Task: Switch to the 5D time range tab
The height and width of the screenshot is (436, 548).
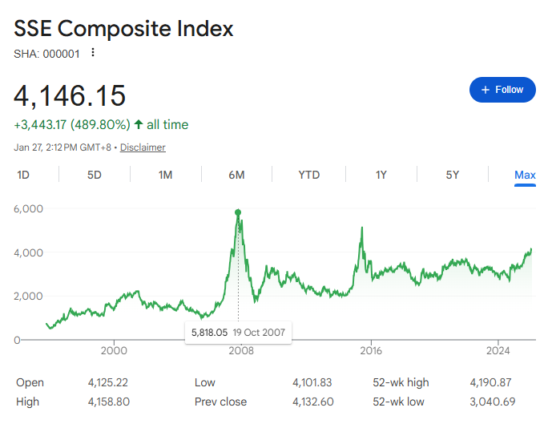Action: pyautogui.click(x=95, y=175)
